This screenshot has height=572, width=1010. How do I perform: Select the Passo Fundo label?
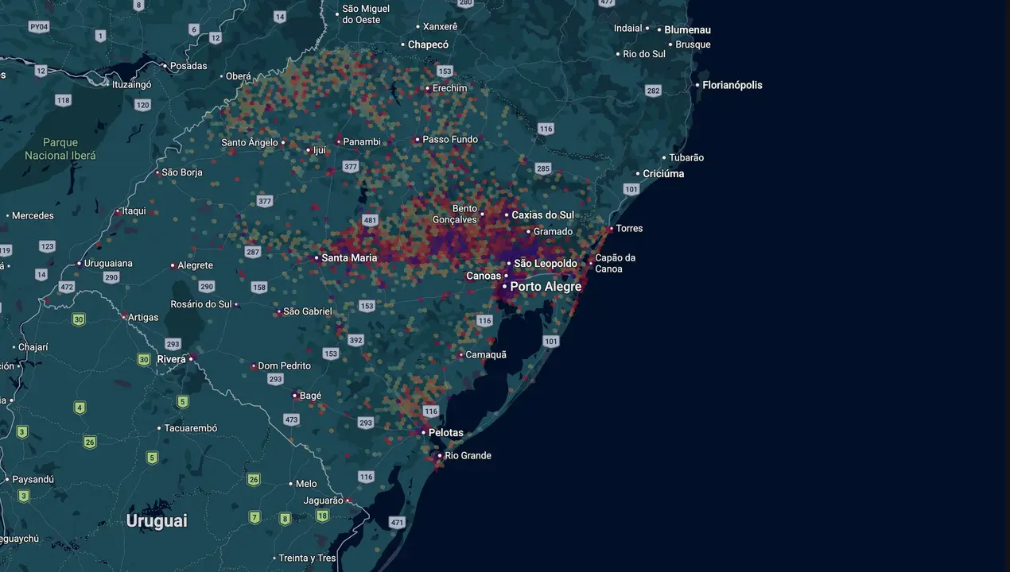450,139
